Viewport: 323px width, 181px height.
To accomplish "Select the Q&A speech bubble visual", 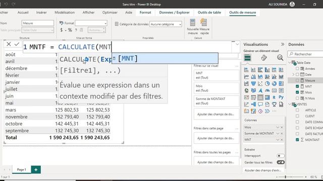I will [x=260, y=104].
